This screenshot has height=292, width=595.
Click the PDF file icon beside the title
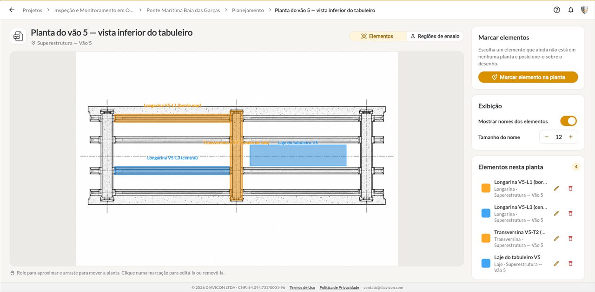[x=18, y=36]
